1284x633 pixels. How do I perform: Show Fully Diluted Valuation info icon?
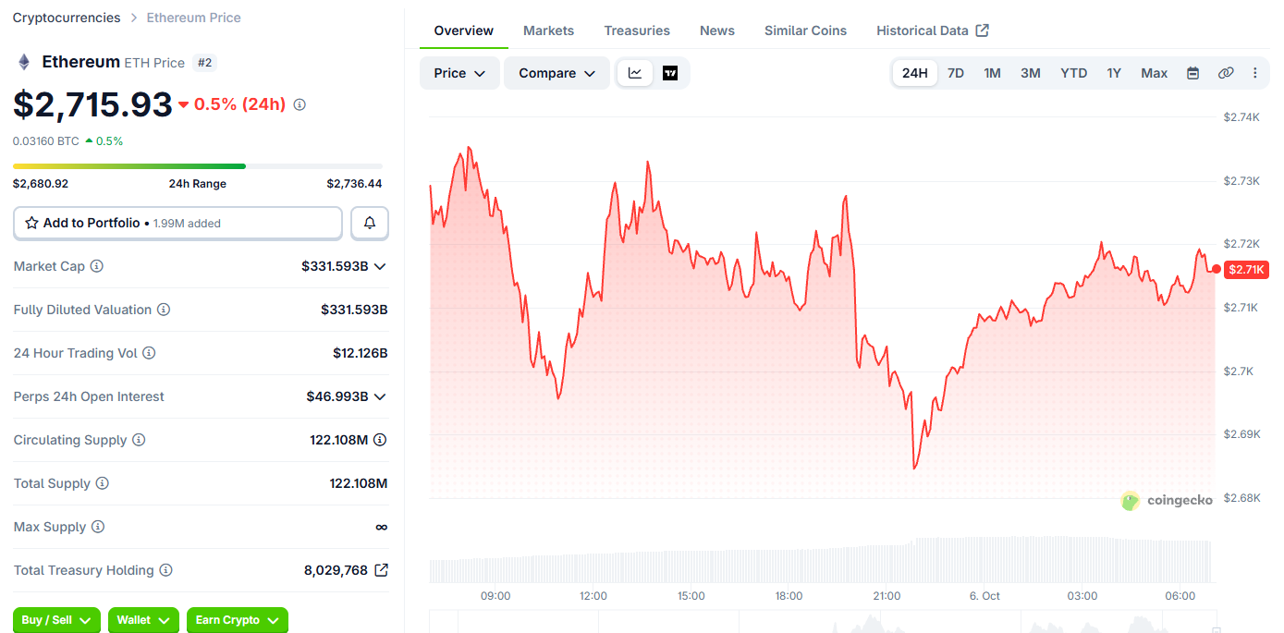click(164, 310)
